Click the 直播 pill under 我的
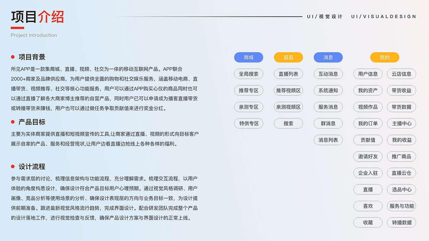The width and height of the screenshot is (429, 241). 368,189
